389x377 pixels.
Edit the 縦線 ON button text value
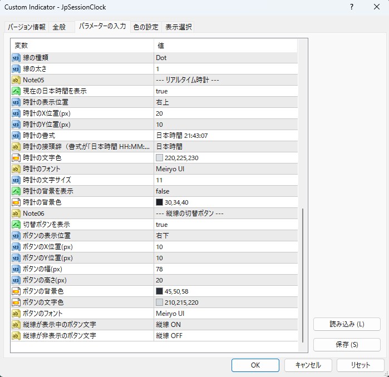225,325
